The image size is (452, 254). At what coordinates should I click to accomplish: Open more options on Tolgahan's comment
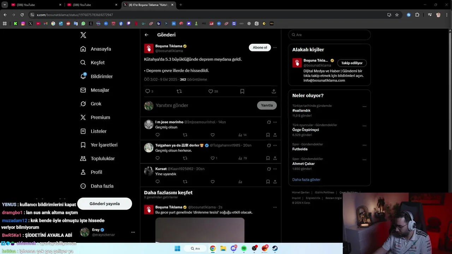[x=275, y=145]
